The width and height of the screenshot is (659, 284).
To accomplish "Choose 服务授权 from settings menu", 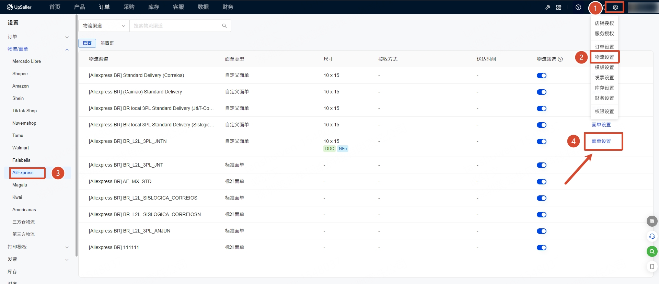I will [604, 34].
